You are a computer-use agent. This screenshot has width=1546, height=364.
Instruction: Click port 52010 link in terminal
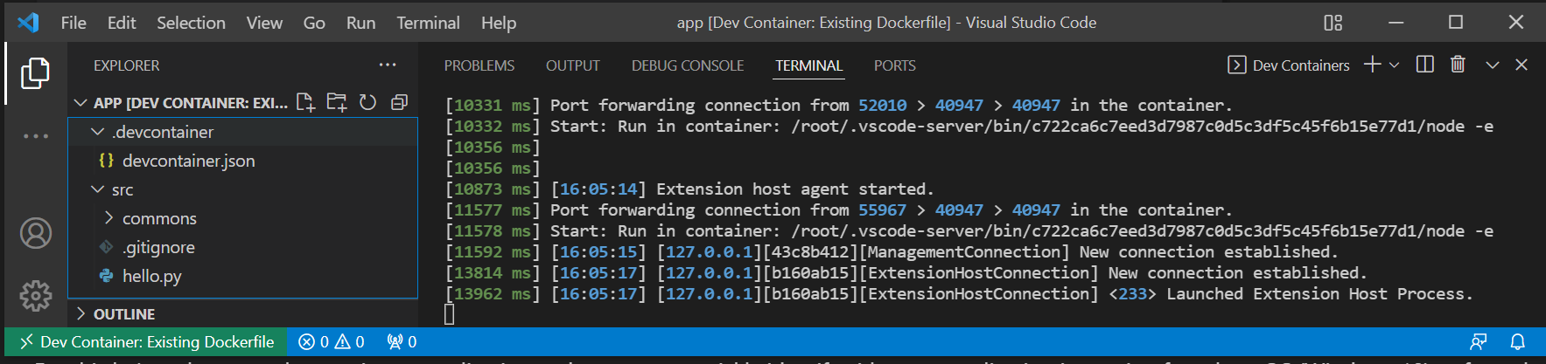(x=882, y=105)
